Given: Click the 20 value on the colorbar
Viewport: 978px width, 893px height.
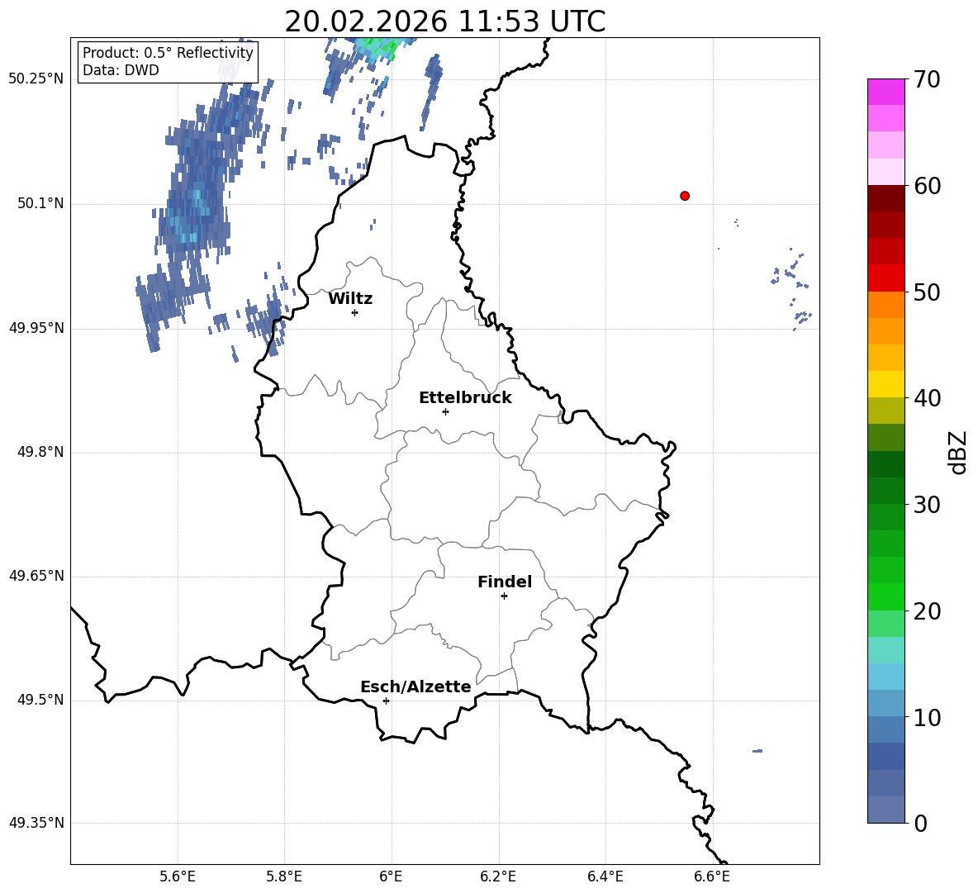Looking at the screenshot, I should point(927,611).
